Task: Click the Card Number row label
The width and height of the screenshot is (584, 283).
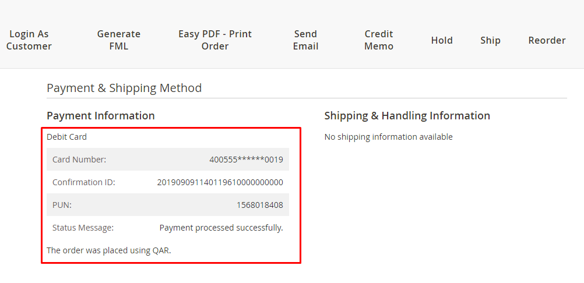Action: point(79,160)
